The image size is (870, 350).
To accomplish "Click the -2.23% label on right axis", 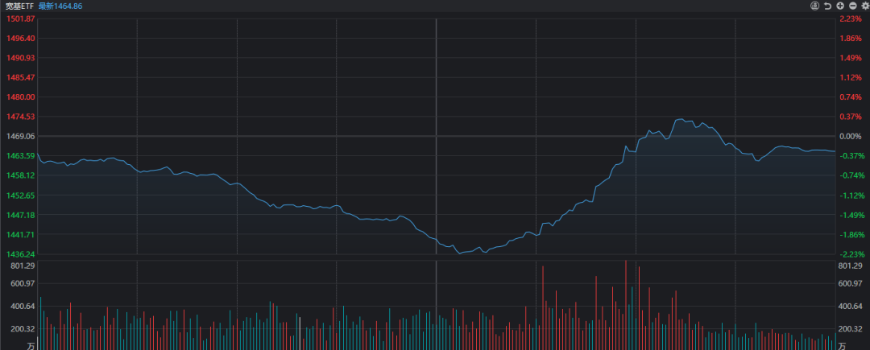I will (851, 253).
